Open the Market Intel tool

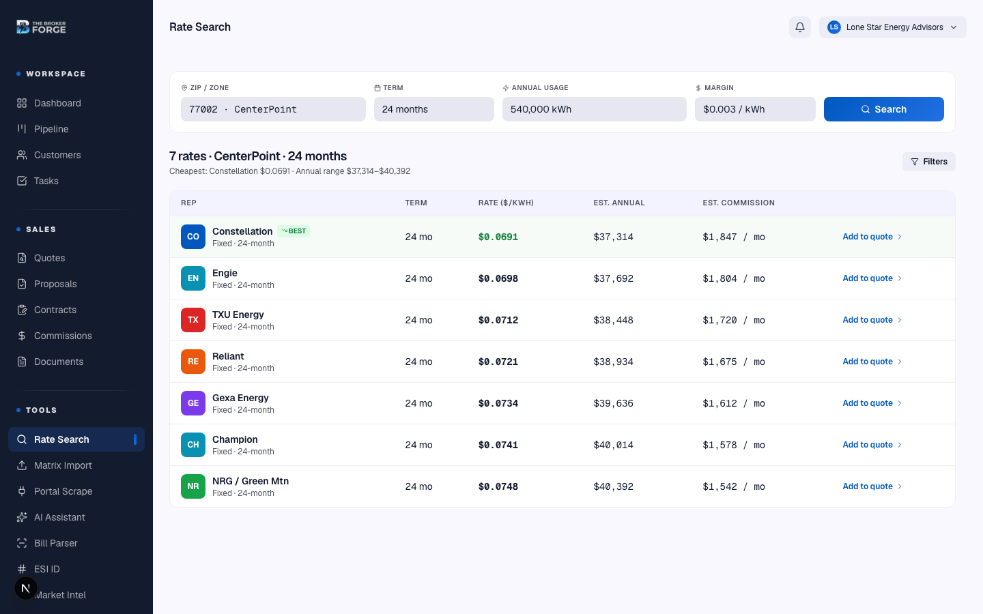coord(76,595)
